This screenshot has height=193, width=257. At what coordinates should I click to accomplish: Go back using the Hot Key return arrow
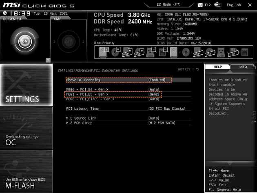[197, 69]
